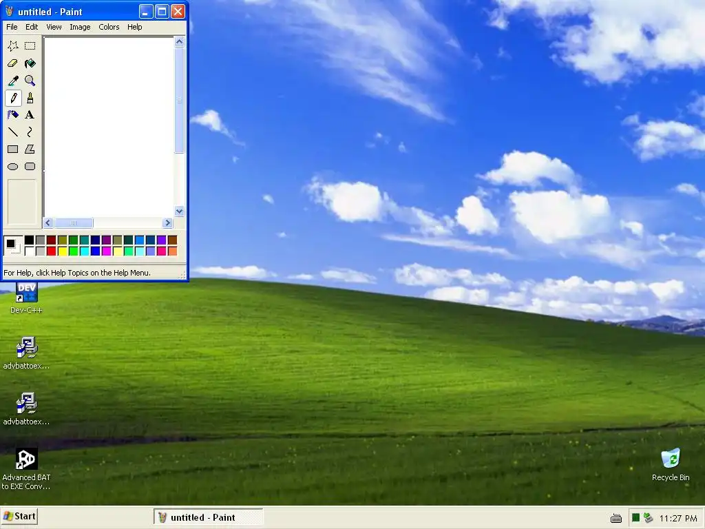This screenshot has height=529, width=705.
Task: Click the 11:27 PM taskbar clock
Action: [678, 518]
